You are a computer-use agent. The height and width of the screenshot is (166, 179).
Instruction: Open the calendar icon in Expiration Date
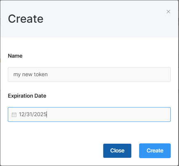coord(14,115)
